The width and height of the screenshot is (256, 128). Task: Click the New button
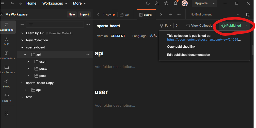pos(72,14)
